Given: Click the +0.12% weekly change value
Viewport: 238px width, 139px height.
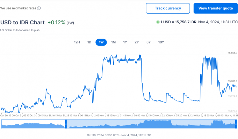Looking at the screenshot, I should [x=56, y=22].
